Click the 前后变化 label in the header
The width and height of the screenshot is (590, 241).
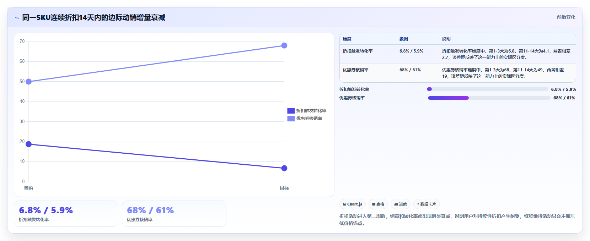click(x=566, y=17)
